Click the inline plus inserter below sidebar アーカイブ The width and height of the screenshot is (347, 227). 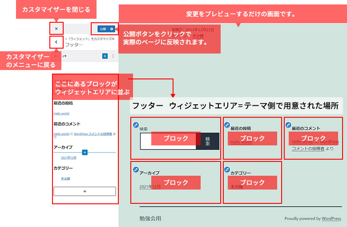coord(85,153)
